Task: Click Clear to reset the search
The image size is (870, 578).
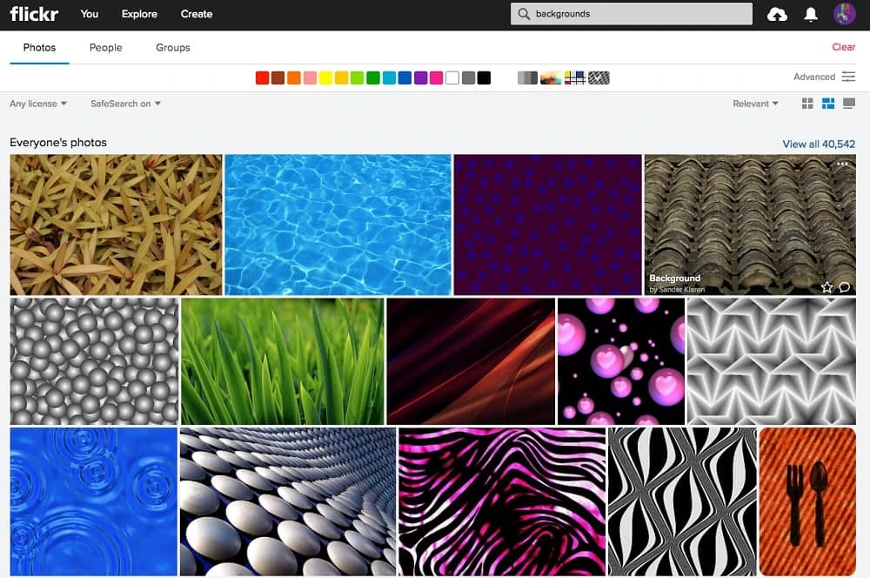Action: coord(843,48)
